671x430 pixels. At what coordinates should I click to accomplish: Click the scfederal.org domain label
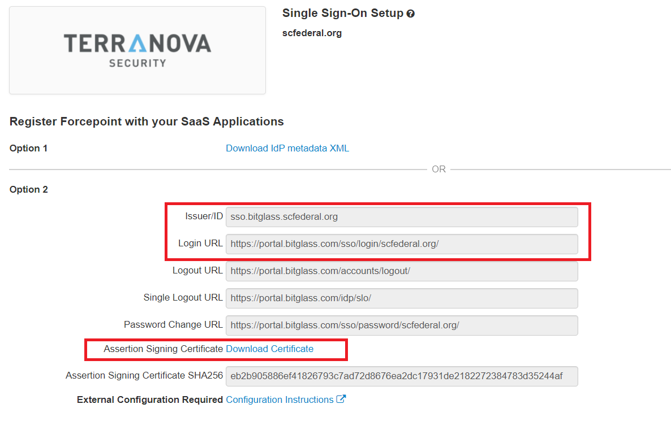point(312,33)
